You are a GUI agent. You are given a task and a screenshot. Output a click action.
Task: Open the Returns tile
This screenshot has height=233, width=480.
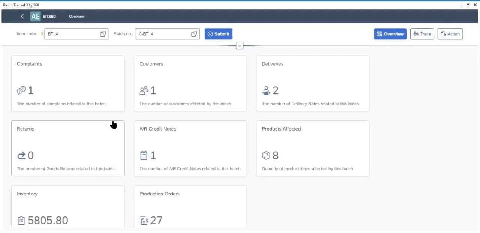(68, 148)
